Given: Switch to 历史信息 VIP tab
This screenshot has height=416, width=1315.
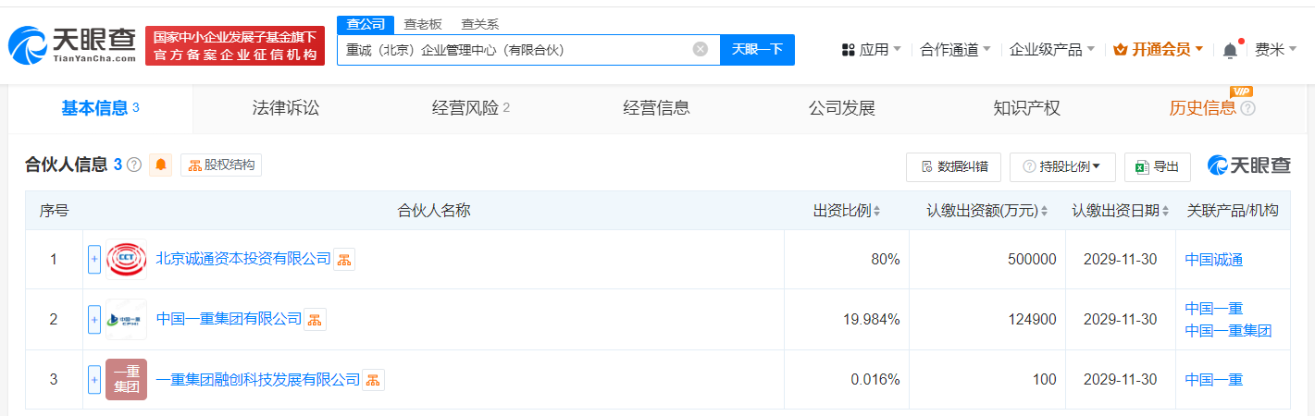Looking at the screenshot, I should pyautogui.click(x=1202, y=108).
